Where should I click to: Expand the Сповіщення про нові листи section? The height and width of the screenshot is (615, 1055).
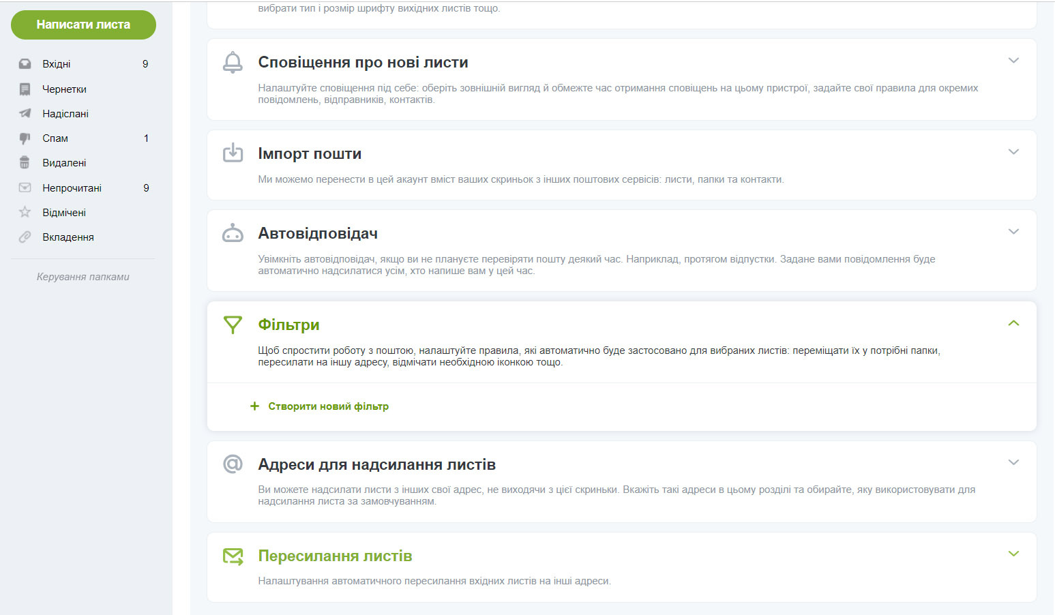pyautogui.click(x=1013, y=61)
